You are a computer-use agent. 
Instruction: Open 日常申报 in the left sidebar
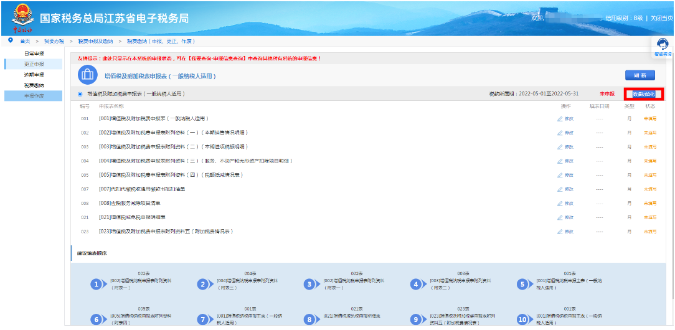point(34,54)
